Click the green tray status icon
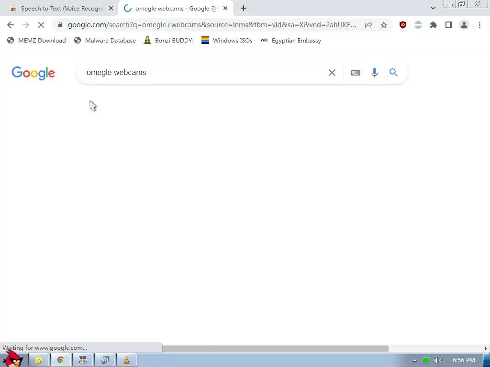490x367 pixels. tap(426, 360)
